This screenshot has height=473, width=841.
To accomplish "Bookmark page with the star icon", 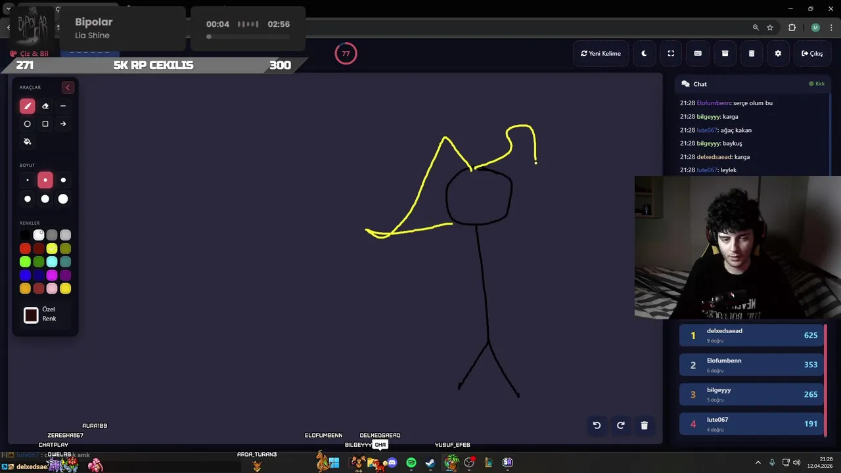I will (x=770, y=28).
